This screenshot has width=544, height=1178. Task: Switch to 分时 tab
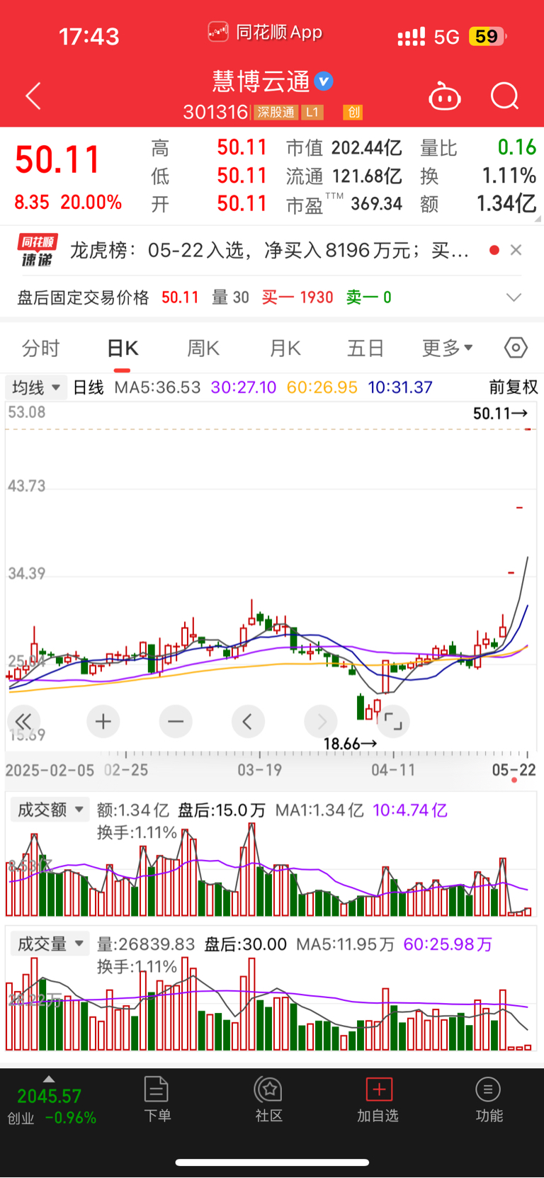[41, 349]
